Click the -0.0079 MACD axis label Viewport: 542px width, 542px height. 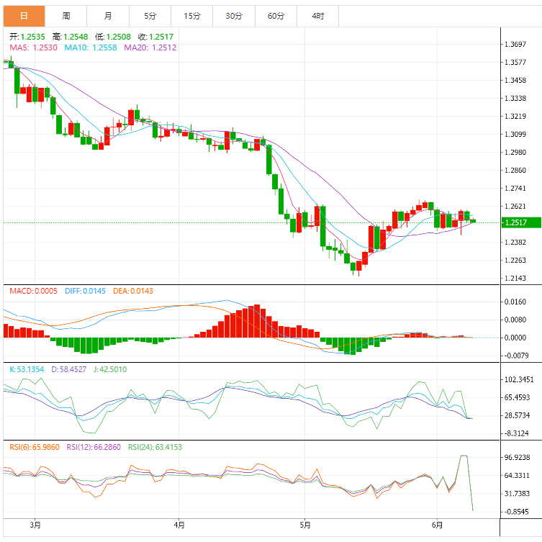[x=515, y=356]
